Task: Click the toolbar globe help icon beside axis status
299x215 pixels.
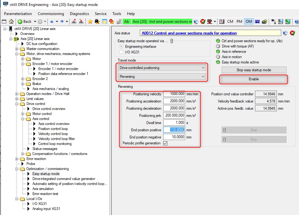Action: click(196, 22)
